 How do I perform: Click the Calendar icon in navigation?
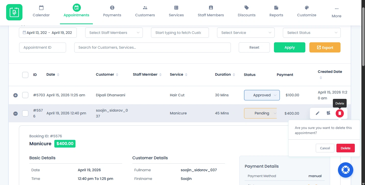pos(41,8)
